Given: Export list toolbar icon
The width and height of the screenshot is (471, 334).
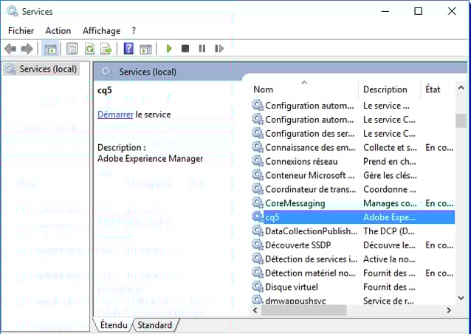Looking at the screenshot, I should click(106, 49).
